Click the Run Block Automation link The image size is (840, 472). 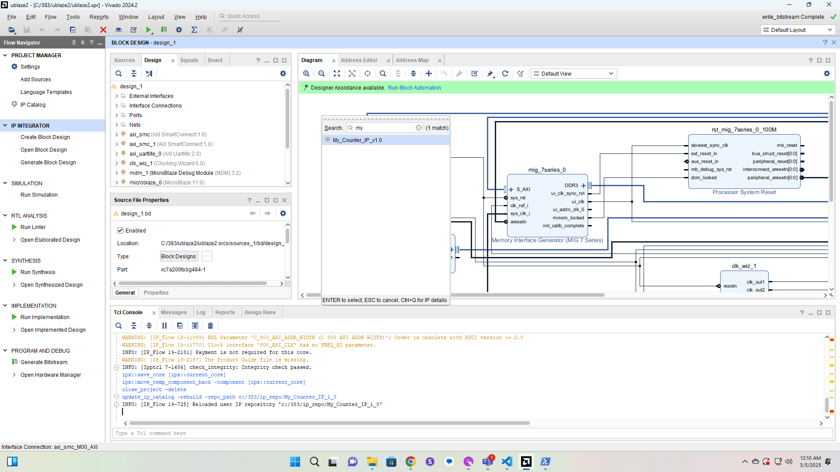point(414,88)
